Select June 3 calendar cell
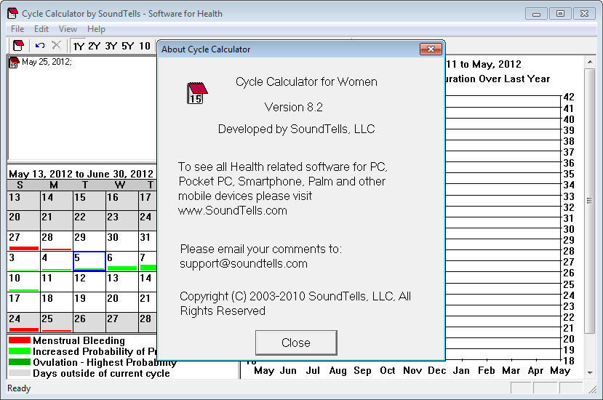 tap(24, 261)
